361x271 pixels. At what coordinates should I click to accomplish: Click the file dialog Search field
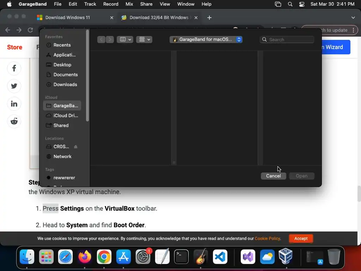(287, 40)
